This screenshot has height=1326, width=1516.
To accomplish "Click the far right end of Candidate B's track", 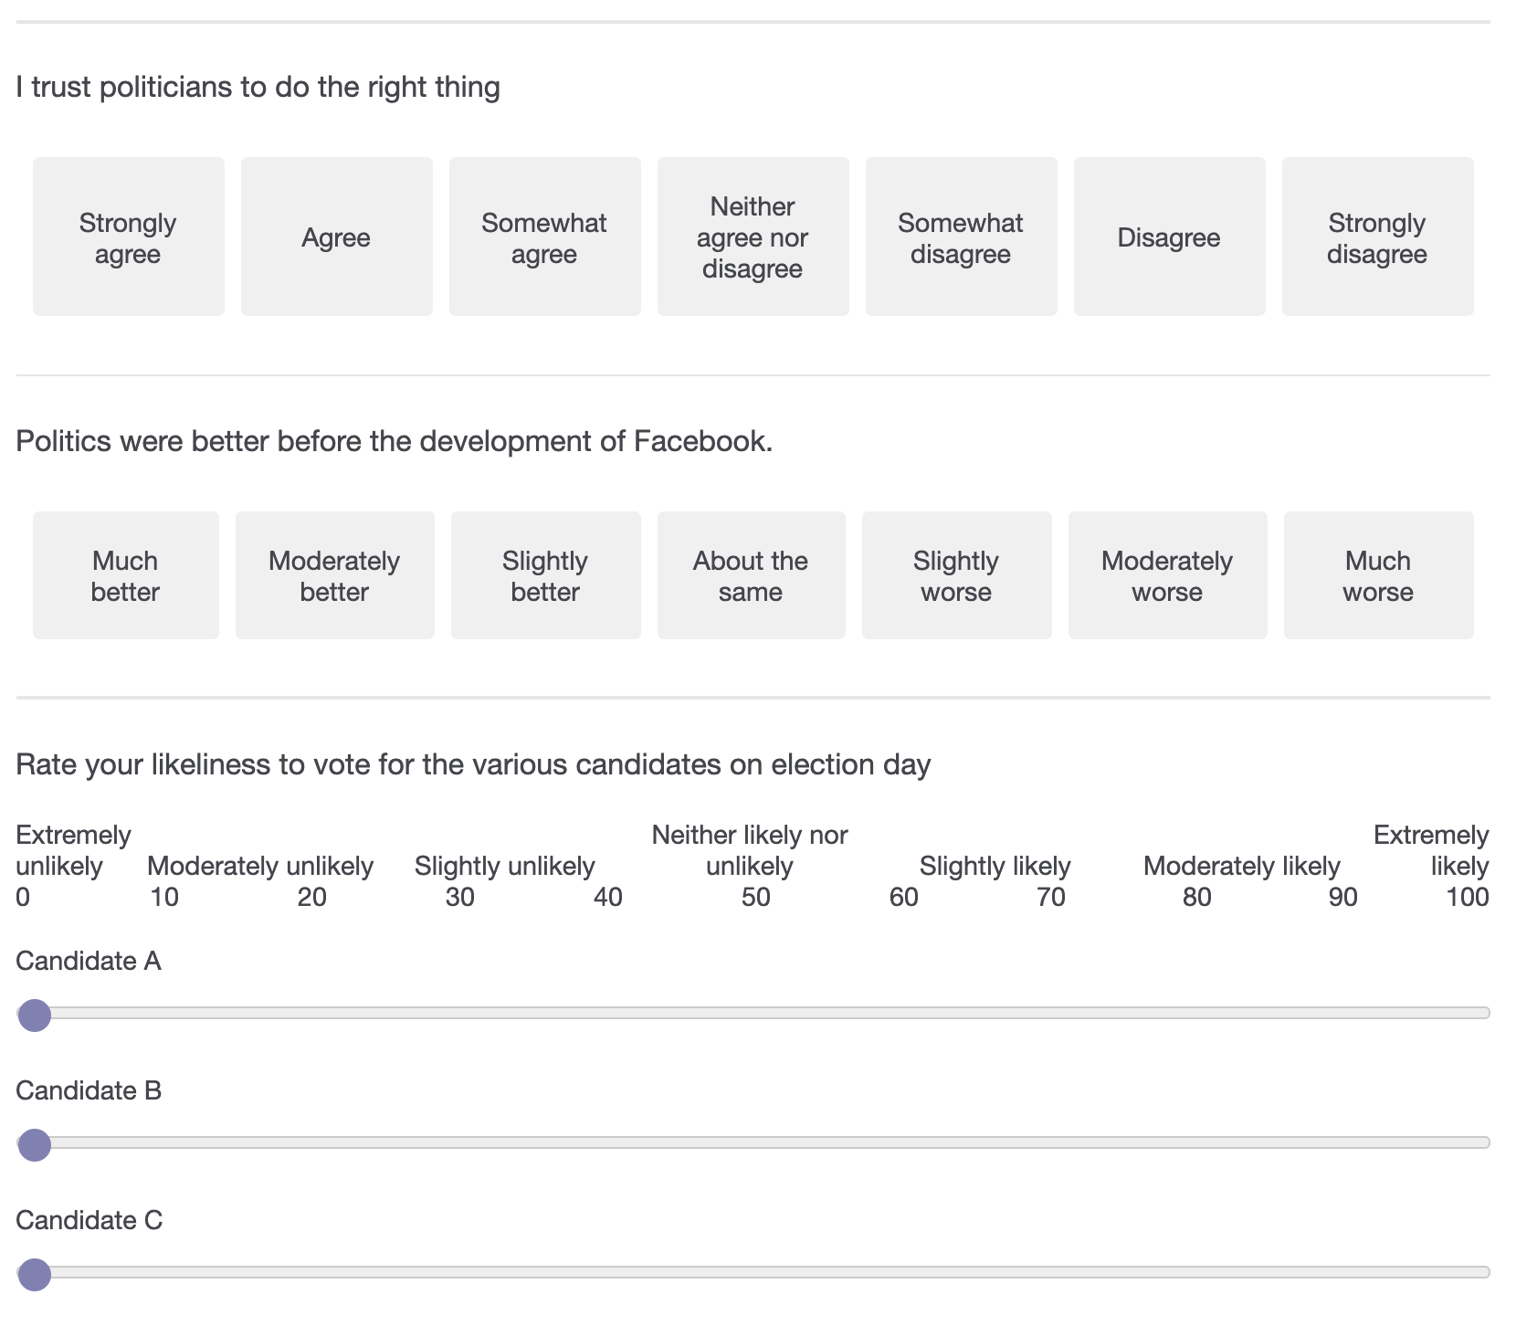I will click(1484, 1142).
